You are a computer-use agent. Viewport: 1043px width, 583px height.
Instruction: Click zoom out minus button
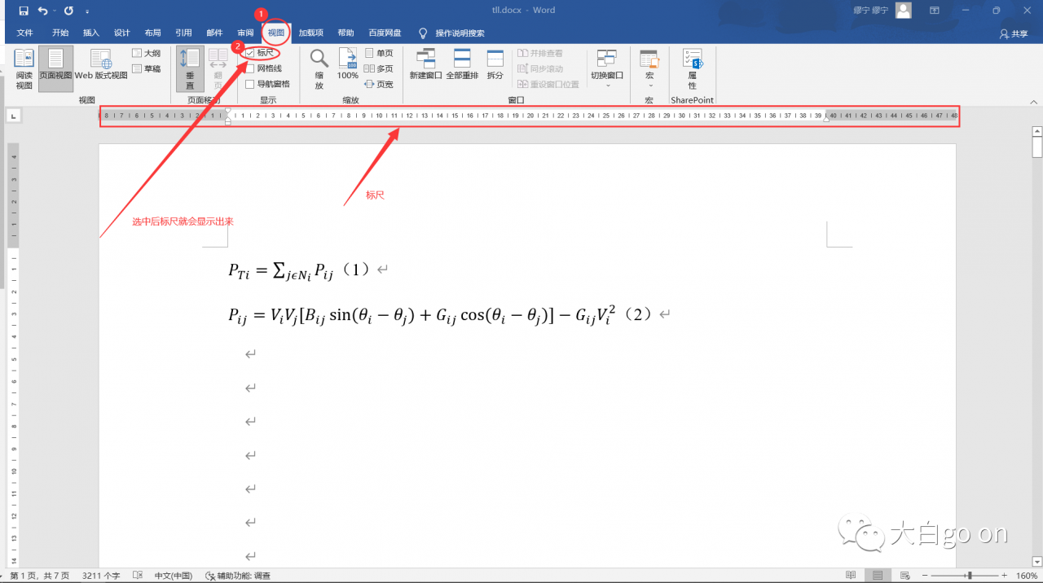click(925, 576)
